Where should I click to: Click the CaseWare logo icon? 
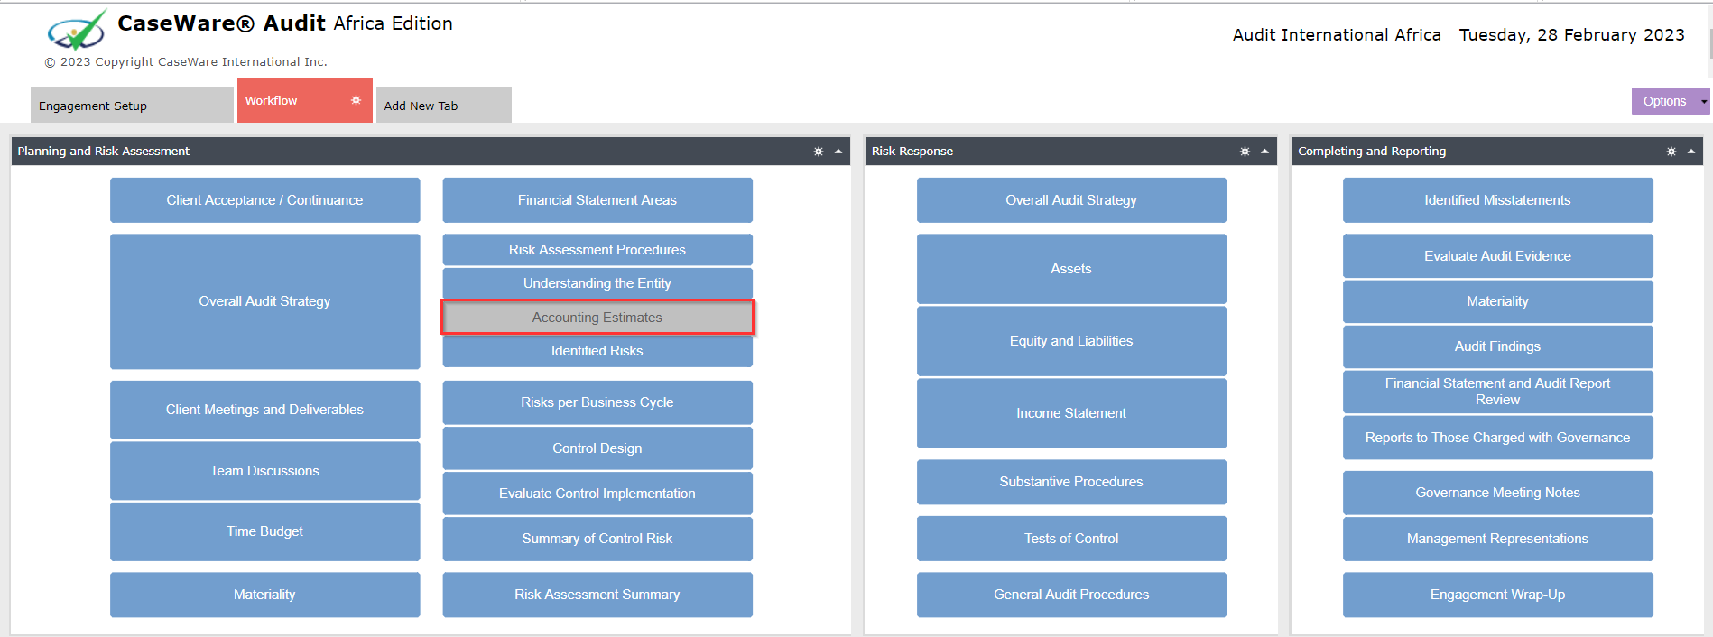(x=77, y=30)
